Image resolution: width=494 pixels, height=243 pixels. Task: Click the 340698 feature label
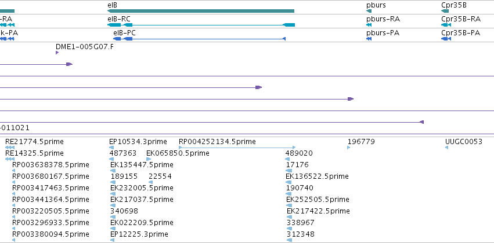(124, 211)
